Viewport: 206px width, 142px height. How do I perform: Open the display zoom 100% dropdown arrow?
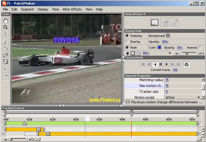pyautogui.click(x=169, y=53)
